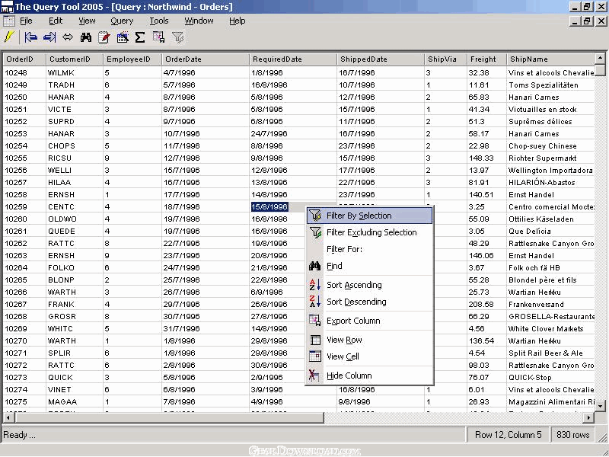Open the Window menu

[x=199, y=21]
